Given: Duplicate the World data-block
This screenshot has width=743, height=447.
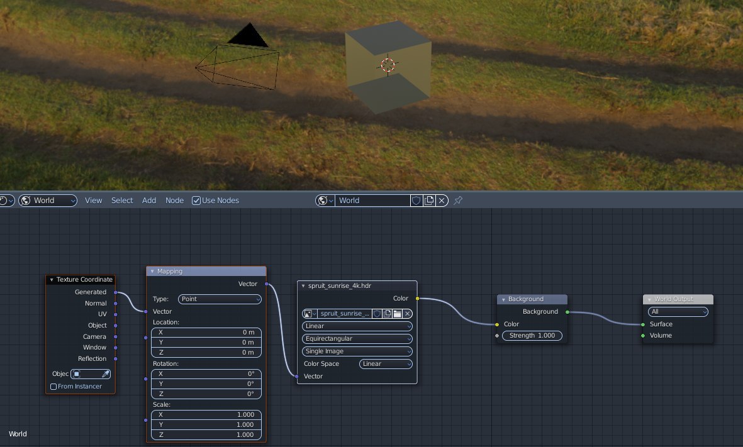Looking at the screenshot, I should 429,201.
